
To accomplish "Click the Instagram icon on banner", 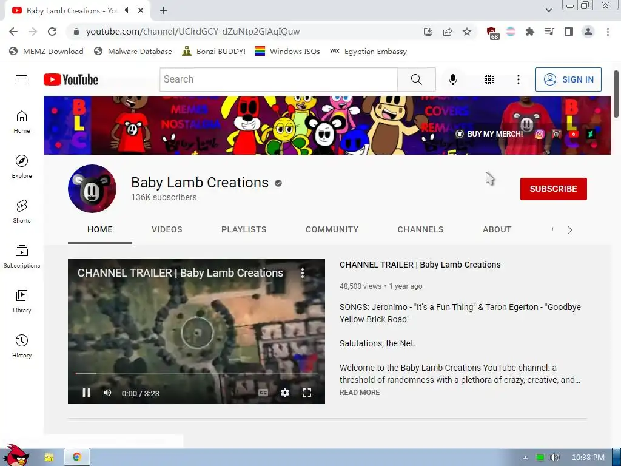I will click(539, 134).
